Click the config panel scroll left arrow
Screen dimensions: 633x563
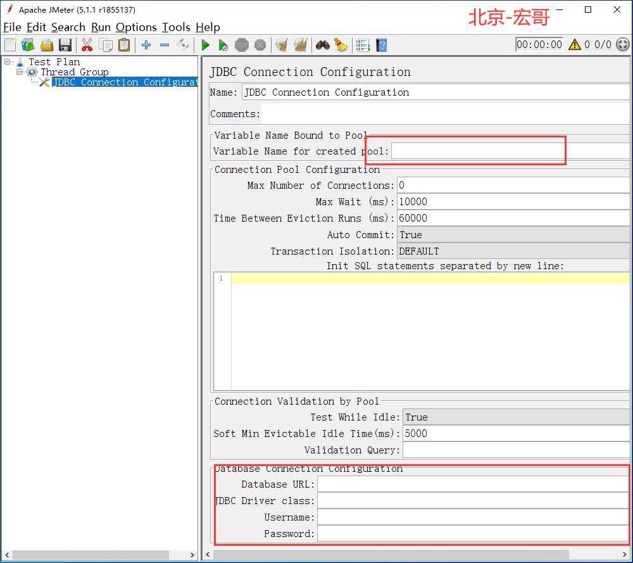click(208, 555)
